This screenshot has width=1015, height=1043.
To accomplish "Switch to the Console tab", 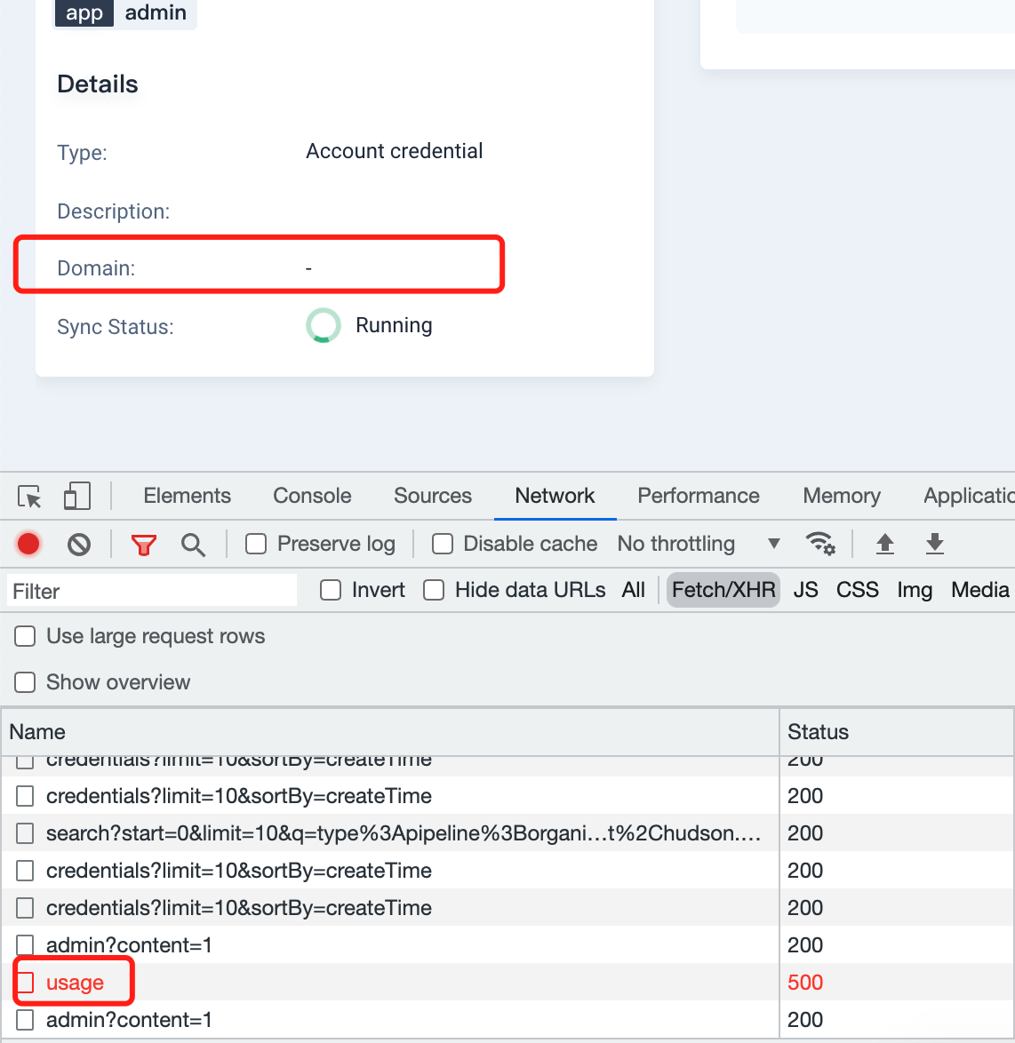I will 311,496.
